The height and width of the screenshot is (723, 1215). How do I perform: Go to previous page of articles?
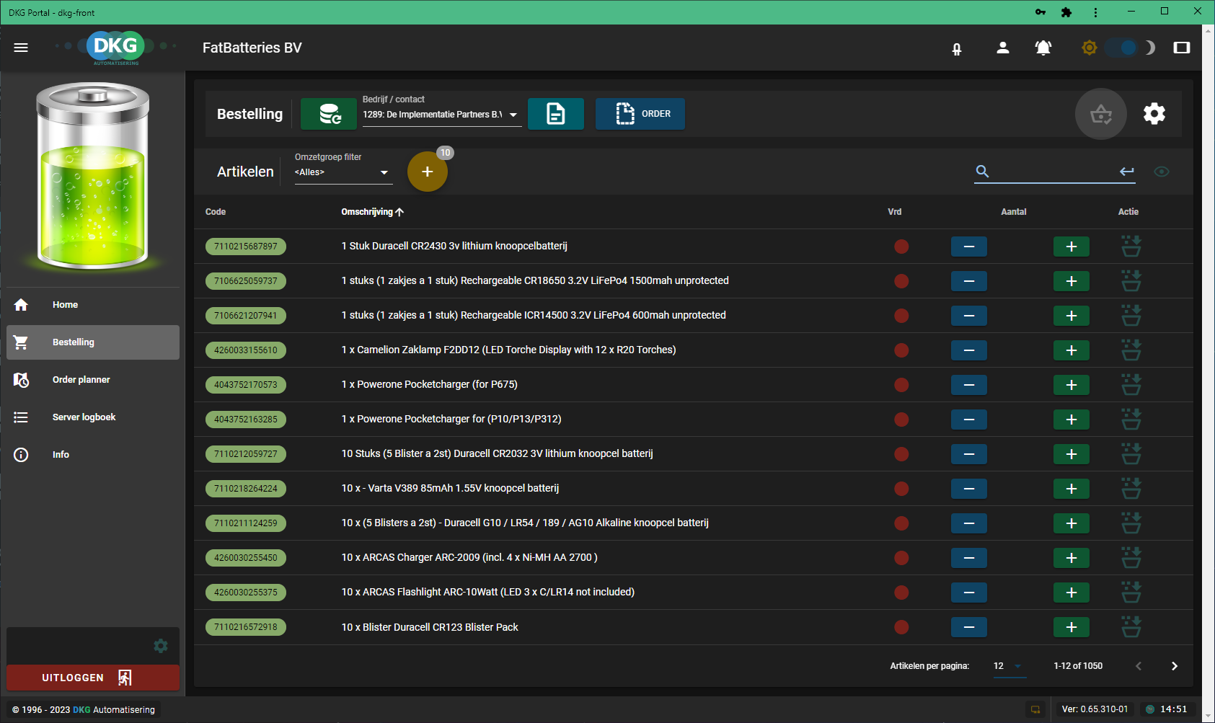coord(1139,666)
